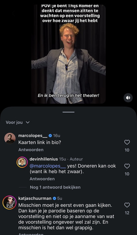Tap the verified badge beside katjaschuurman
This screenshot has height=235, width=137.
click(x=54, y=198)
